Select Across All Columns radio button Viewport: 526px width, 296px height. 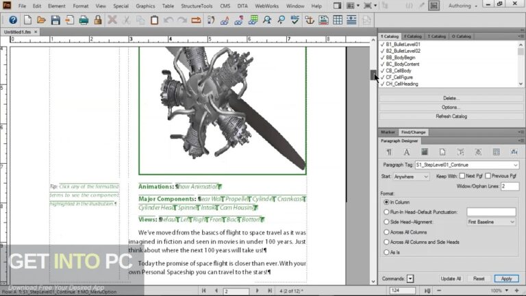tap(386, 232)
